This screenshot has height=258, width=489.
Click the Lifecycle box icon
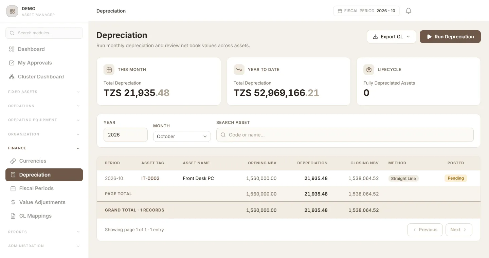pos(369,70)
